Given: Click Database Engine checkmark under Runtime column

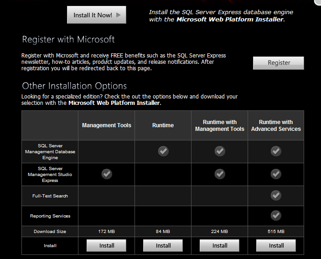Looking at the screenshot, I should pyautogui.click(x=163, y=151).
